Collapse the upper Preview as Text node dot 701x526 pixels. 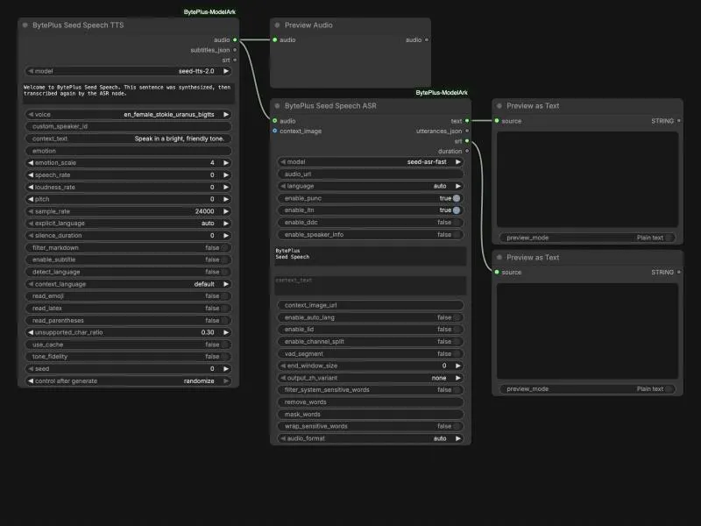pos(499,106)
